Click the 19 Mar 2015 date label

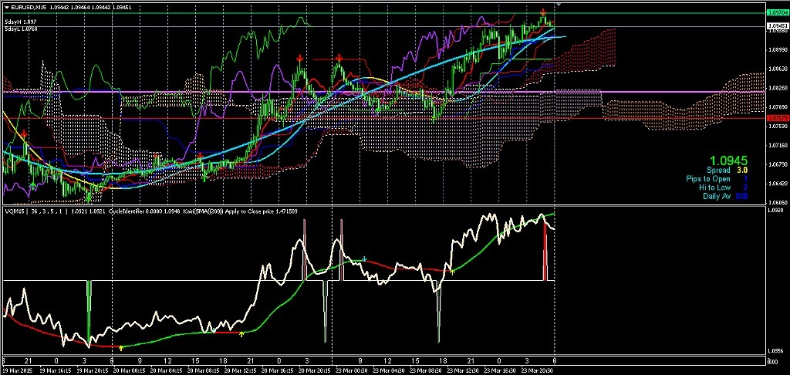pyautogui.click(x=19, y=370)
